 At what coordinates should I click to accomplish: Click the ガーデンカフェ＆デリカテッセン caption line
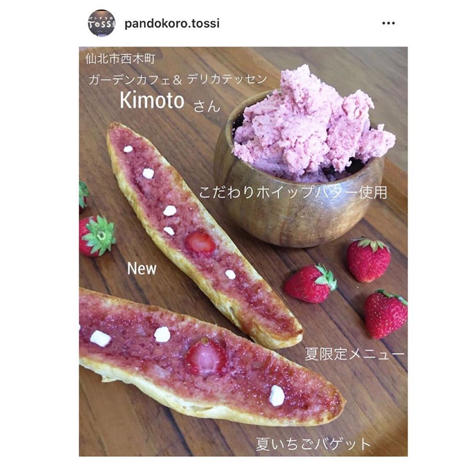[x=178, y=79]
